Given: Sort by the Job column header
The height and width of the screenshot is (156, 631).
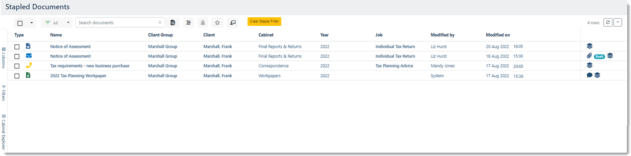Looking at the screenshot, I should (x=379, y=35).
